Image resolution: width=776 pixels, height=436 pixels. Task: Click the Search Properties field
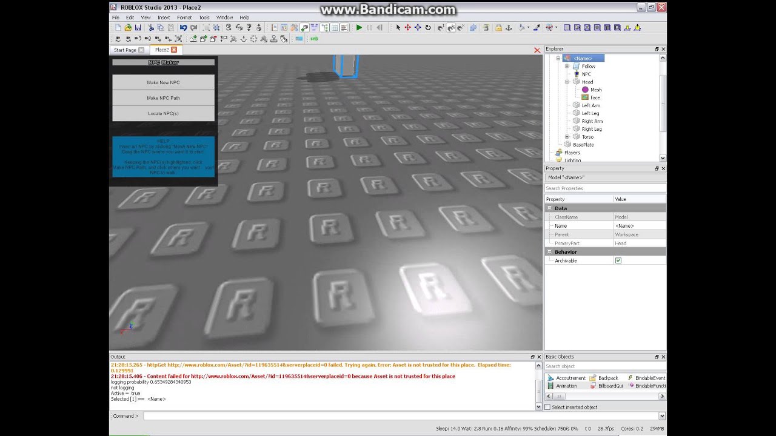[x=605, y=188]
